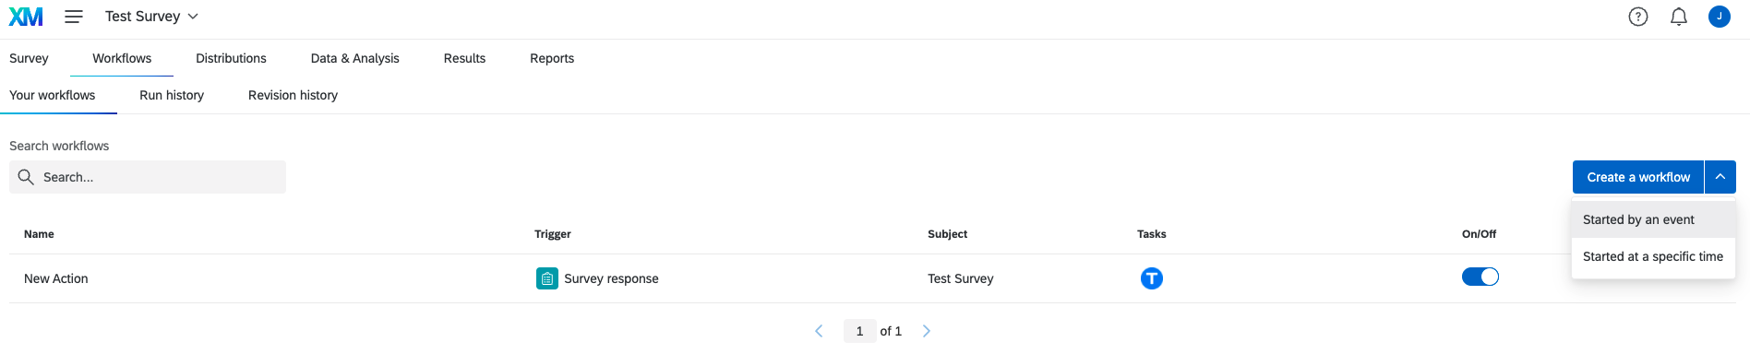Click the Create a workflow button

(x=1638, y=177)
